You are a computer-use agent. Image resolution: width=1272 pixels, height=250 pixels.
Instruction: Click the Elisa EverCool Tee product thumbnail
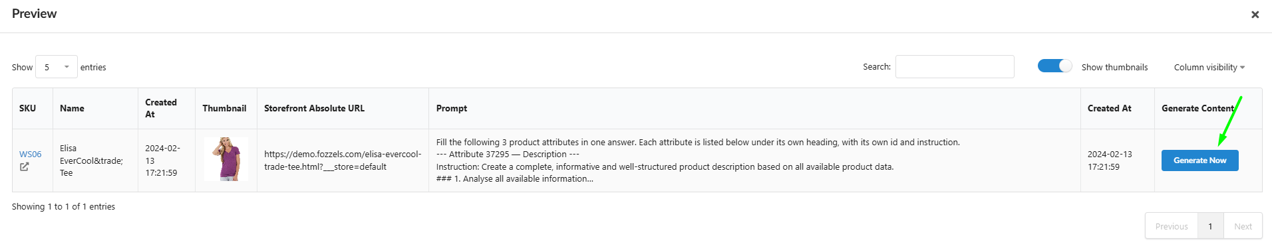pyautogui.click(x=226, y=159)
